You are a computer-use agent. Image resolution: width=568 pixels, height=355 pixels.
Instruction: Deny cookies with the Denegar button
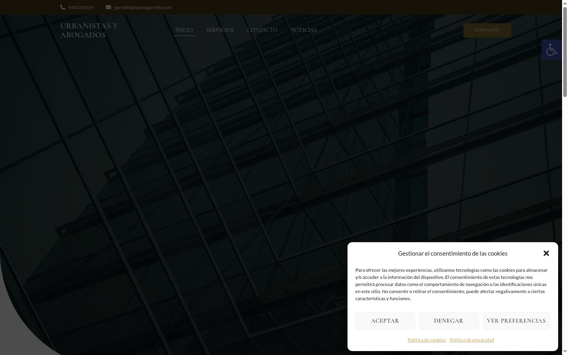pyautogui.click(x=448, y=321)
